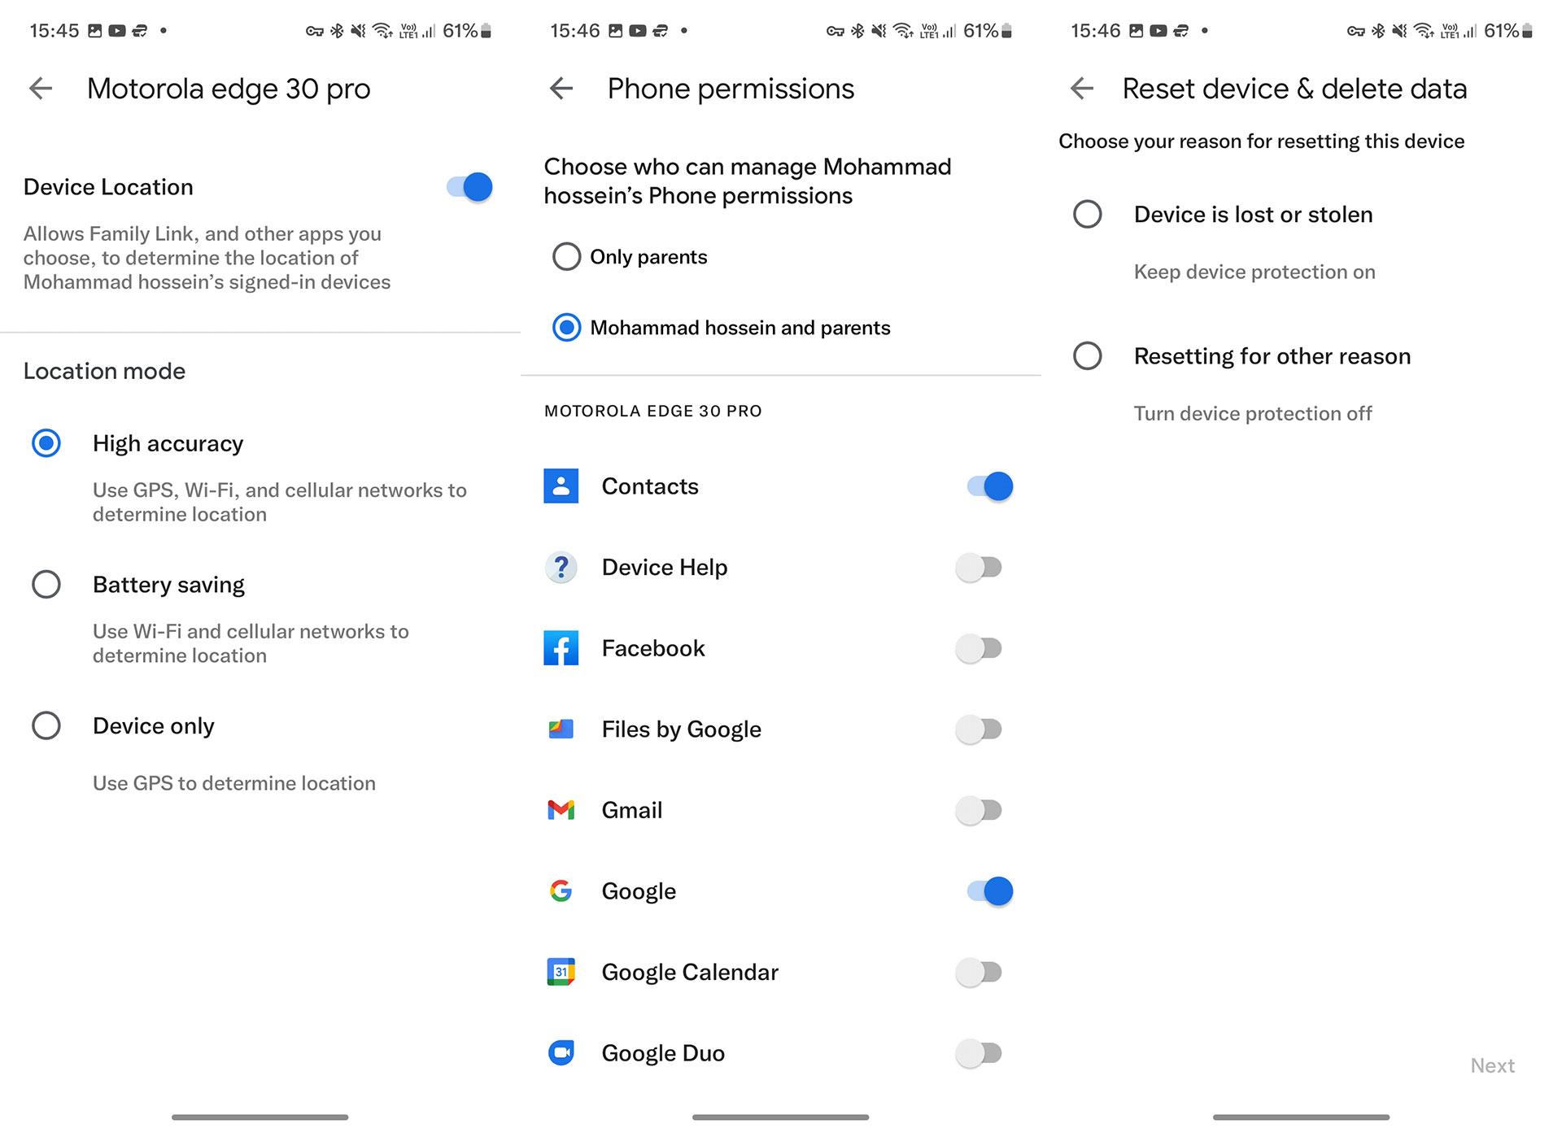Enable the Facebook permission toggle
Screen dimensions: 1562x1128
[979, 648]
